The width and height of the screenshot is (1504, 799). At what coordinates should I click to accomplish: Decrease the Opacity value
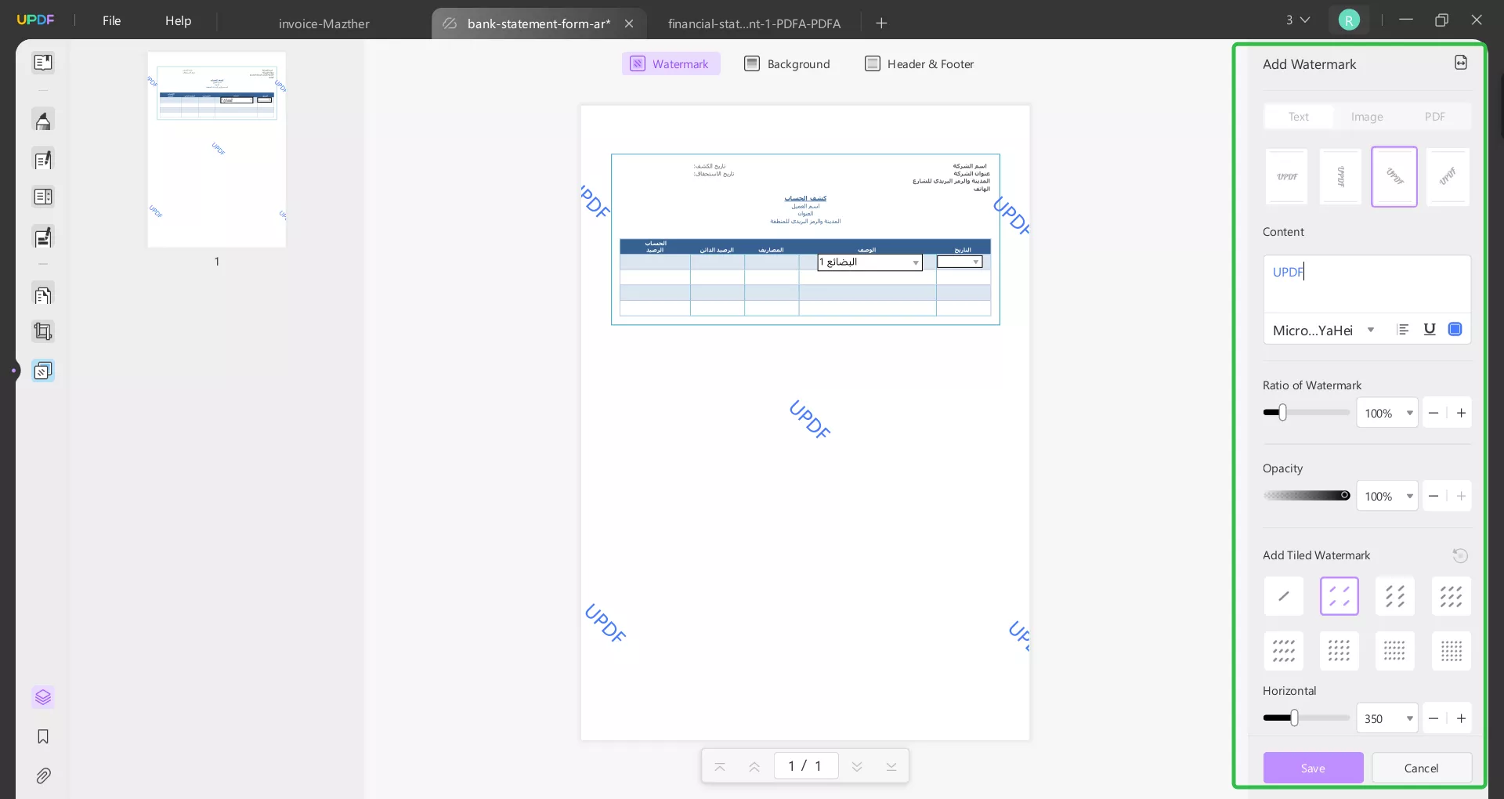[x=1433, y=496]
